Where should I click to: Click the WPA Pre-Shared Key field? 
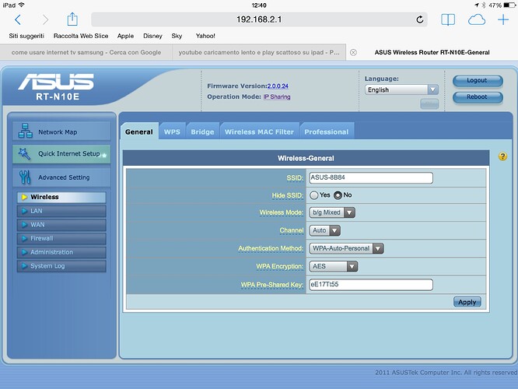(x=369, y=285)
